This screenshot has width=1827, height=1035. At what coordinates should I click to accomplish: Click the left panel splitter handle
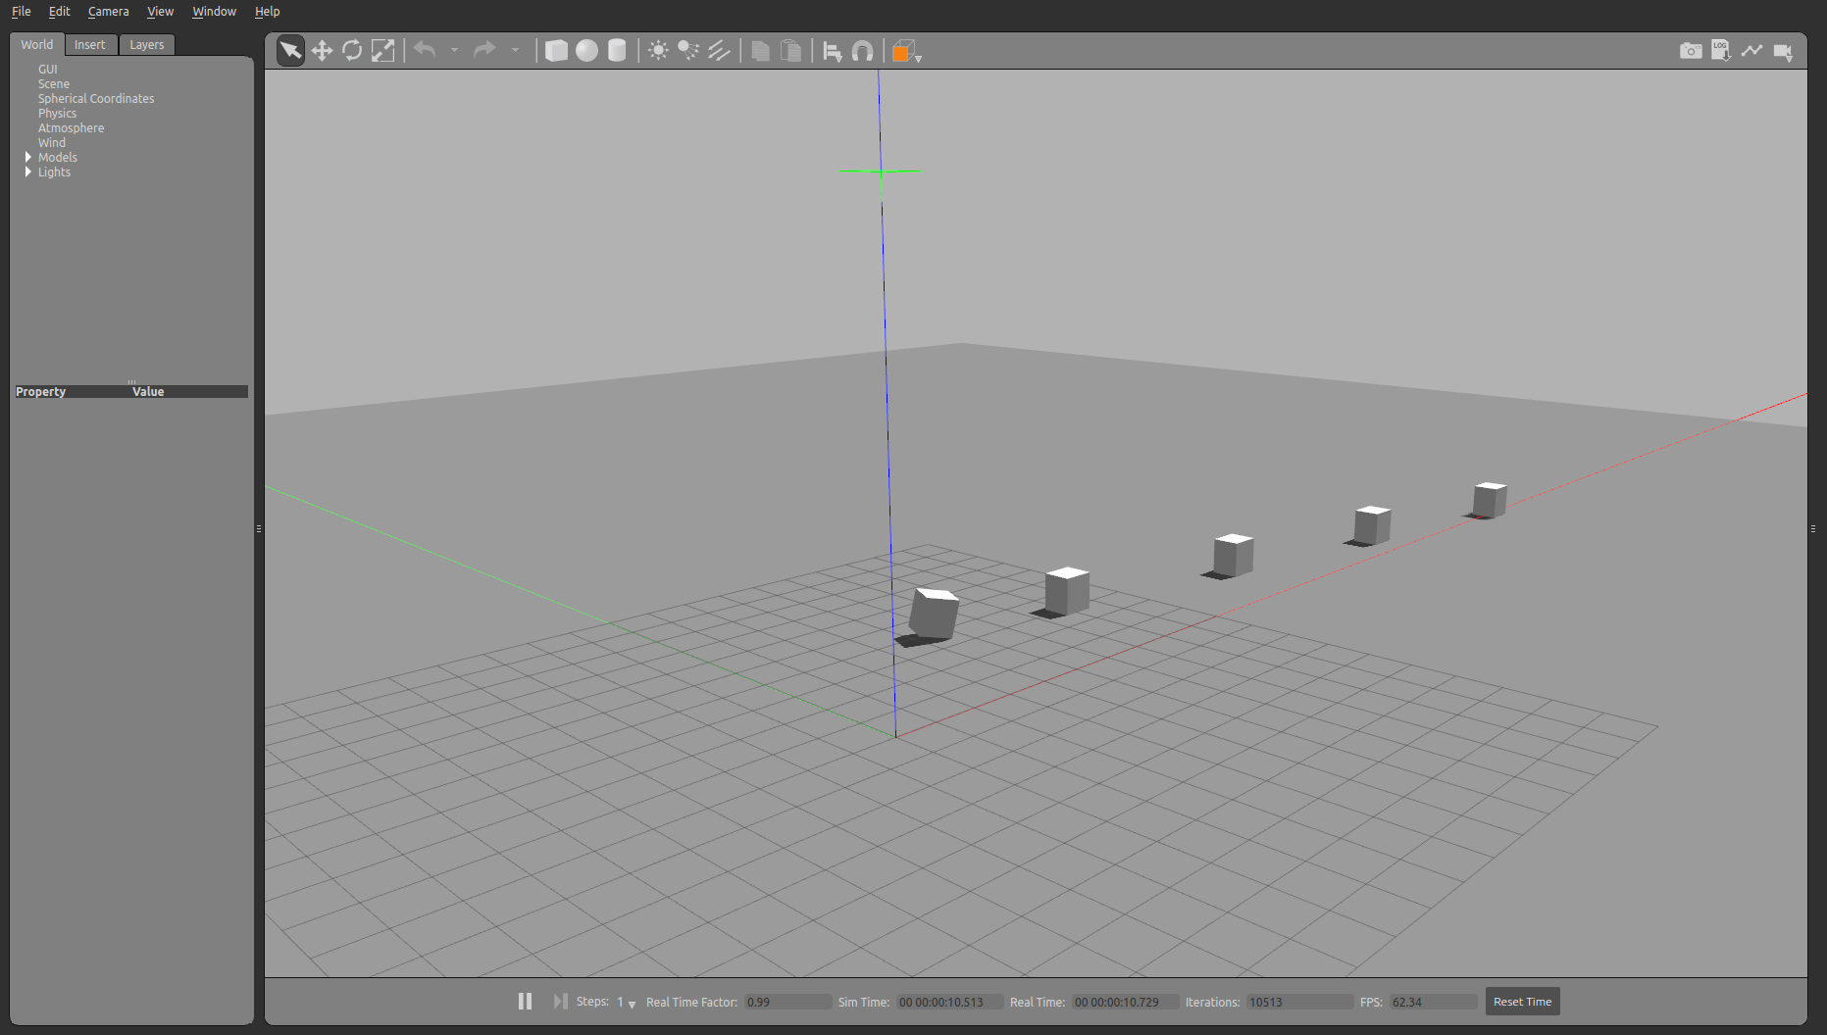pos(259,528)
